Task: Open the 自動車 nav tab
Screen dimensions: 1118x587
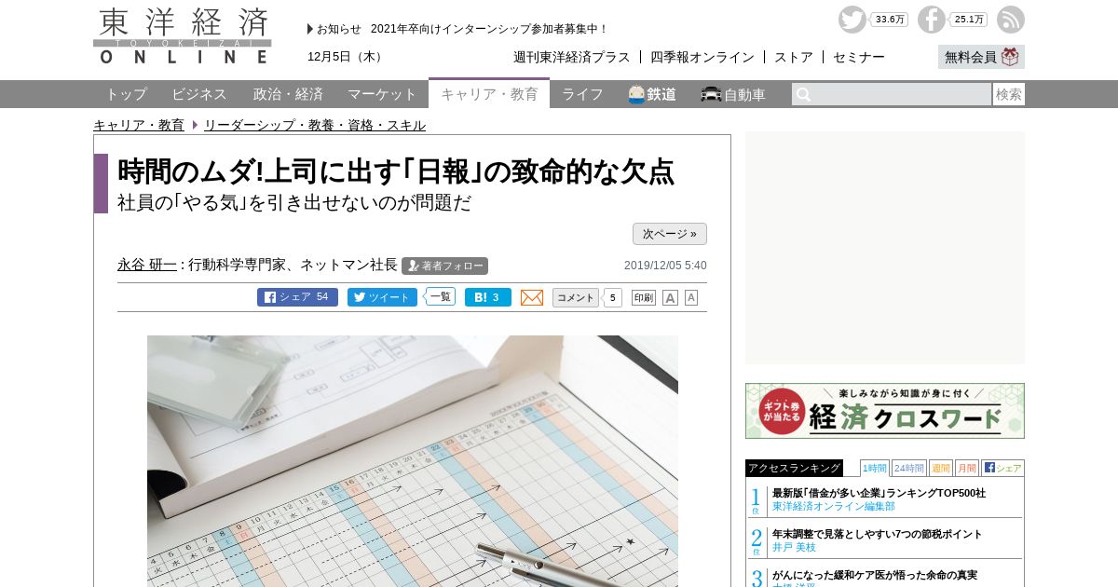Action: pyautogui.click(x=733, y=94)
